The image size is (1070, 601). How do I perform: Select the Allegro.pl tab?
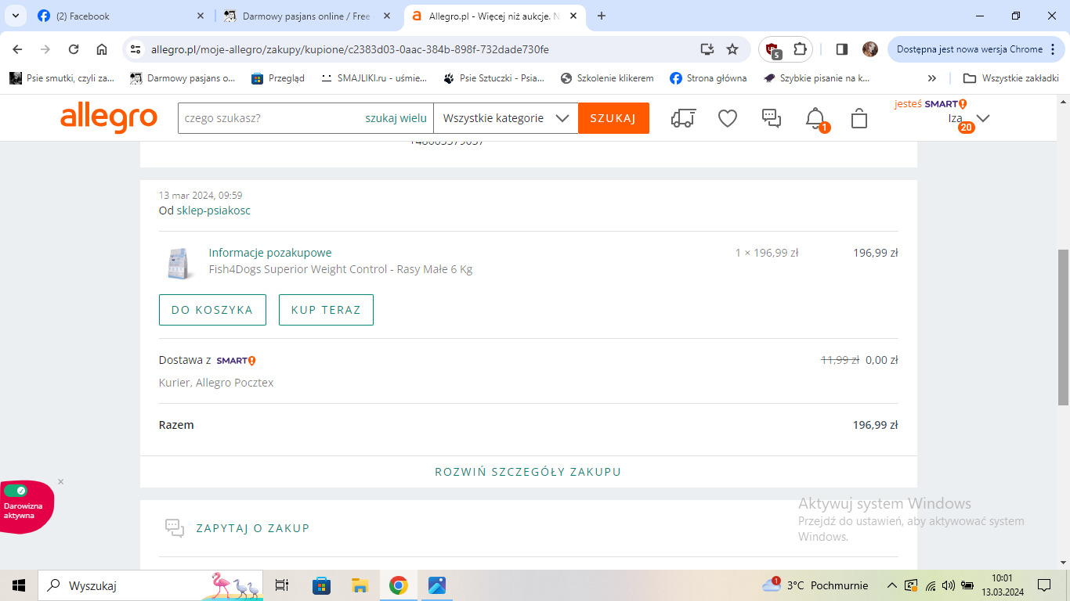pos(493,16)
